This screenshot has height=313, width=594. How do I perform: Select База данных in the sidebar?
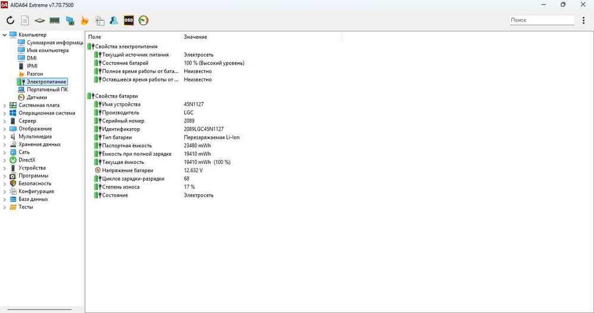(33, 199)
